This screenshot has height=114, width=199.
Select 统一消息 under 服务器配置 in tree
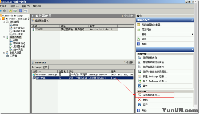[18, 49]
